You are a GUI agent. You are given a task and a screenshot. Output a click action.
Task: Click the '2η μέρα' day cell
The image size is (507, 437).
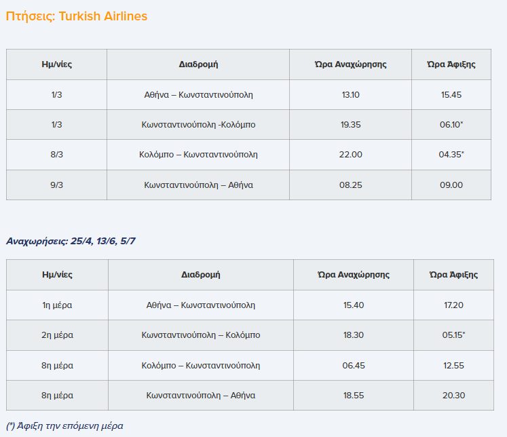pyautogui.click(x=57, y=335)
